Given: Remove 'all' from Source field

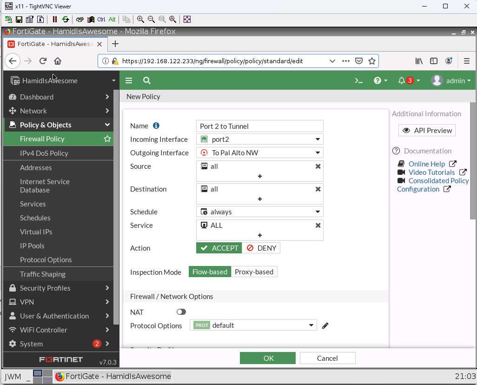Looking at the screenshot, I should point(318,166).
